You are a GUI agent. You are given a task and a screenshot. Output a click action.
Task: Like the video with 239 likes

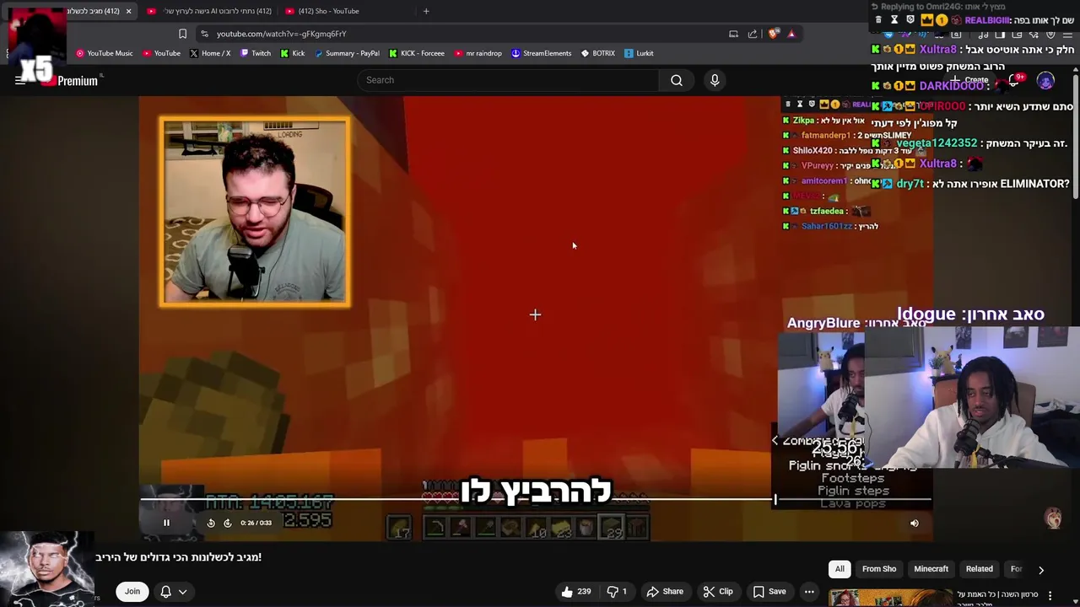(x=575, y=592)
